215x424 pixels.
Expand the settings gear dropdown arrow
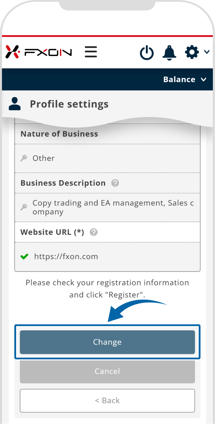pyautogui.click(x=207, y=52)
